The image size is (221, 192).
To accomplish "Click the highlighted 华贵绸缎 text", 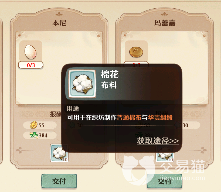I will 160,118.
